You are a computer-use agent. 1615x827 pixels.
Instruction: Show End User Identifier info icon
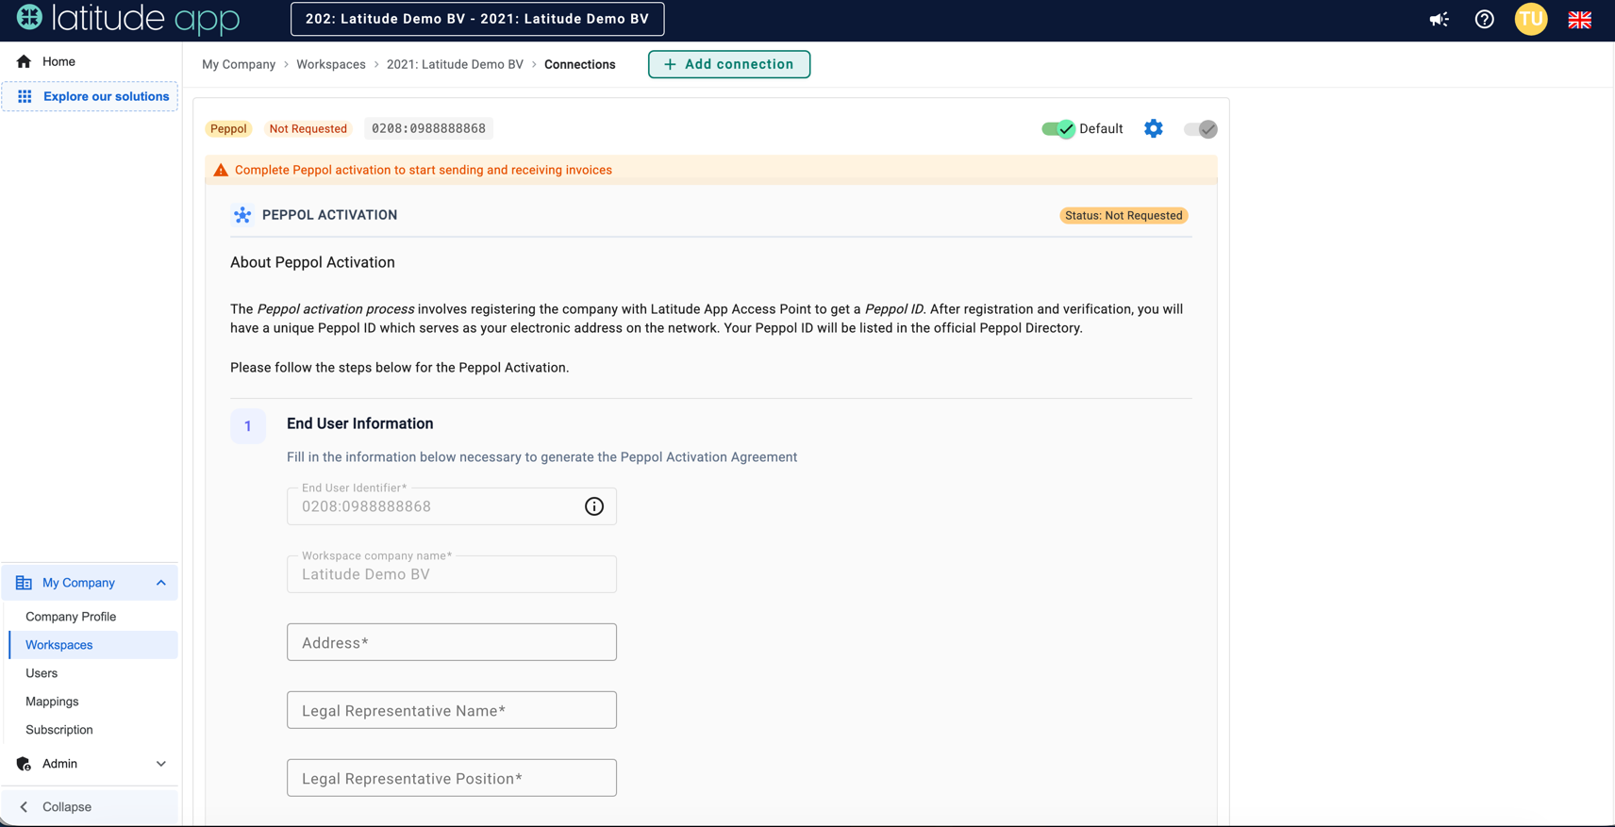coord(594,506)
